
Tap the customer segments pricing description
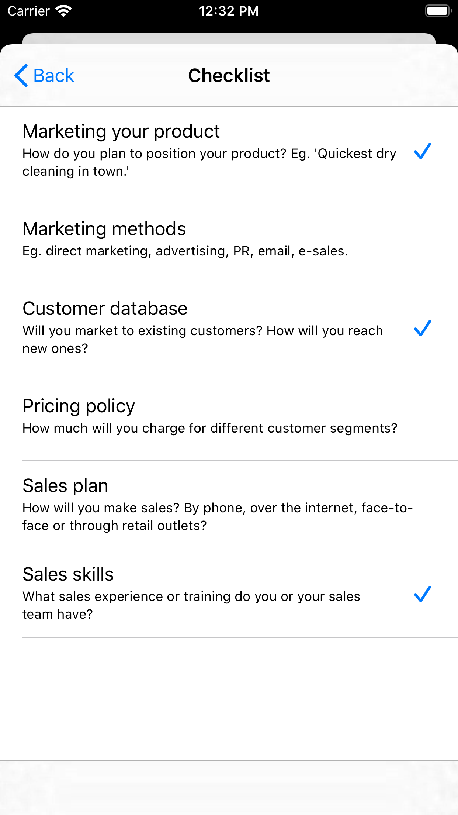point(210,428)
